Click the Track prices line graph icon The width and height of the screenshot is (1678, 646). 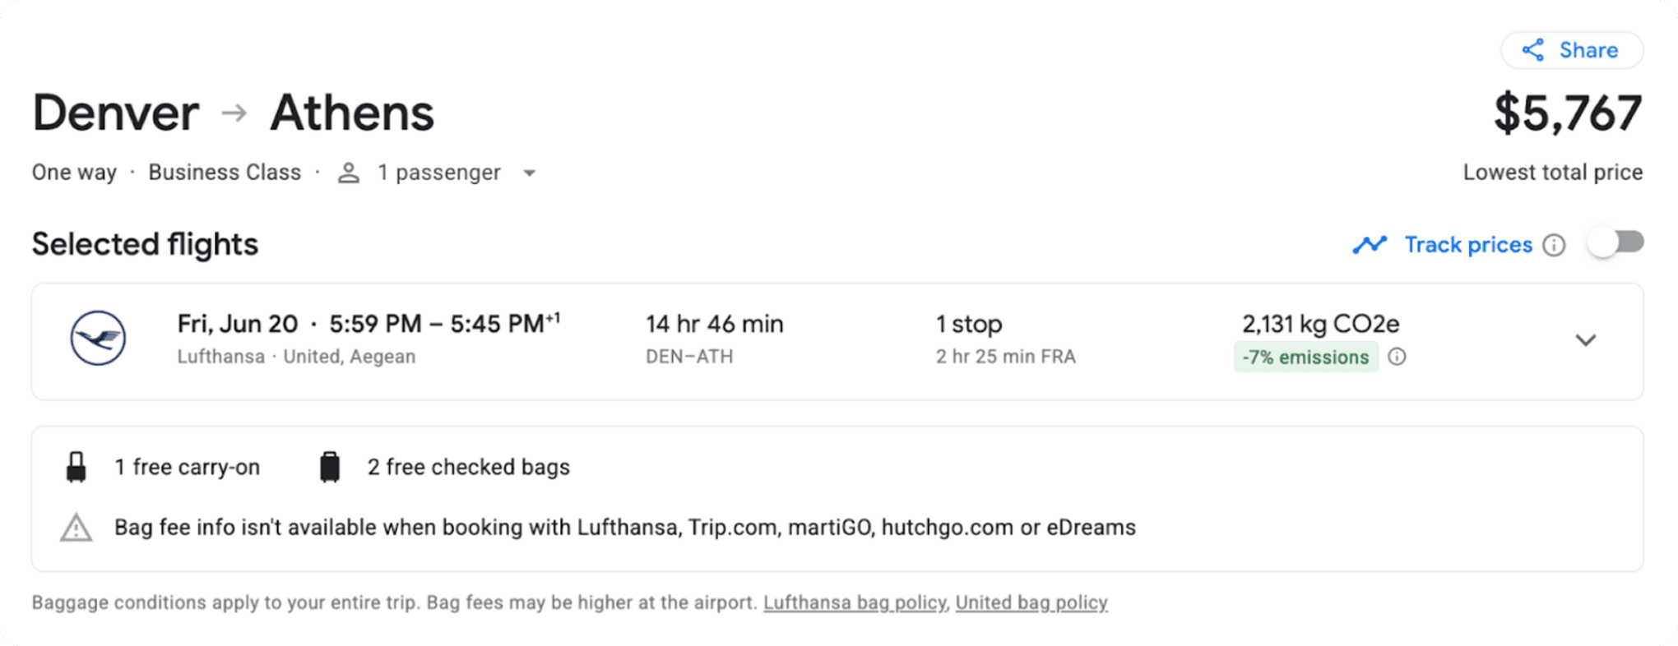click(x=1370, y=244)
